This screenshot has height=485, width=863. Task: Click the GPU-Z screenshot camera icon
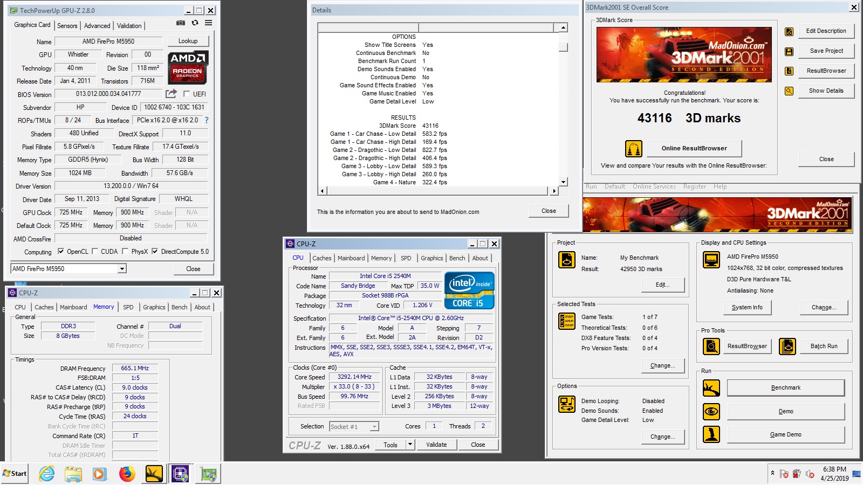click(x=181, y=23)
